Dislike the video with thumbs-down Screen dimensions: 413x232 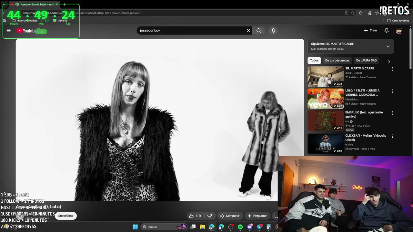(210, 216)
